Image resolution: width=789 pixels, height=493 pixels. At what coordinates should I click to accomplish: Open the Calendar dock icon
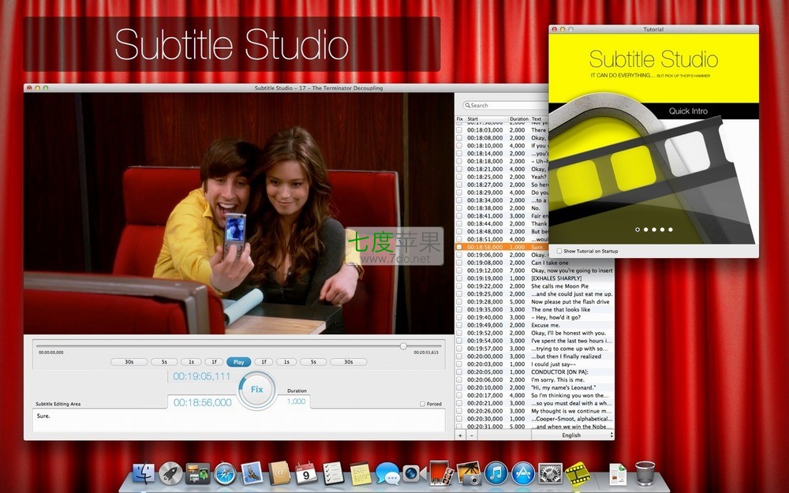[x=306, y=473]
